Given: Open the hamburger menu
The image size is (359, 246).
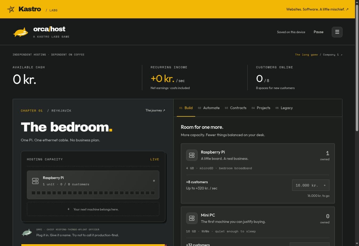Looking at the screenshot, I should tap(337, 32).
